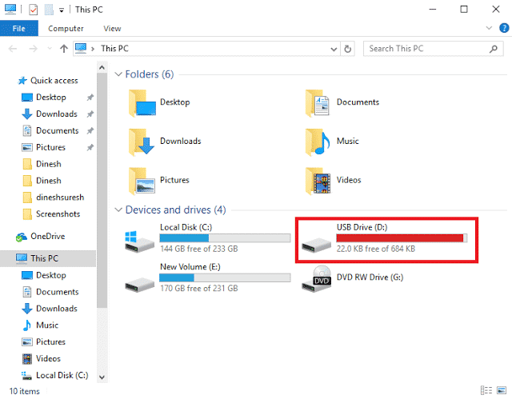Click the New folder quick access toolbar icon
Viewport: 512px width, 399px height.
[49, 10]
